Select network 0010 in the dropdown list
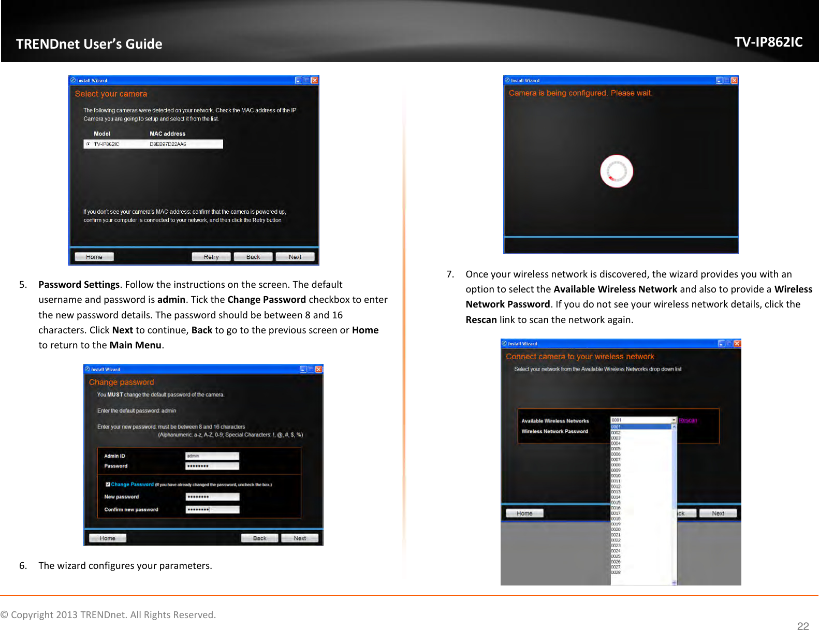Viewport: 819px width, 630px height. pyautogui.click(x=641, y=476)
